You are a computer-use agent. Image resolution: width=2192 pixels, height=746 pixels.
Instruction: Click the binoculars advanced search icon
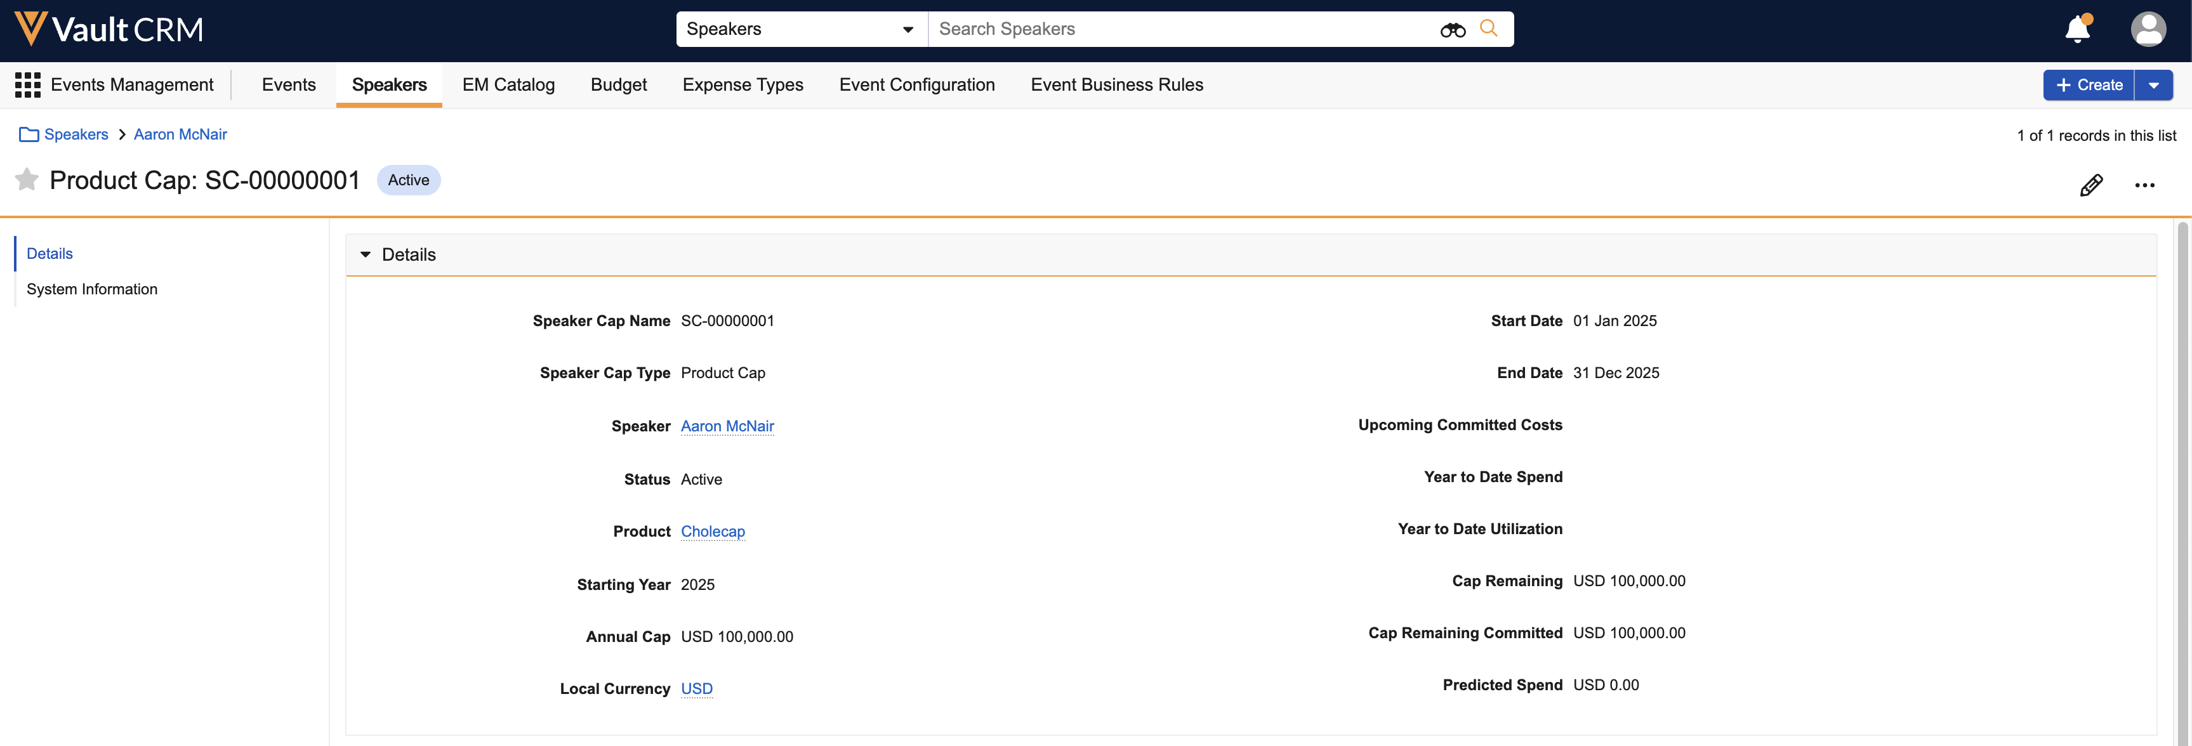click(x=1451, y=30)
